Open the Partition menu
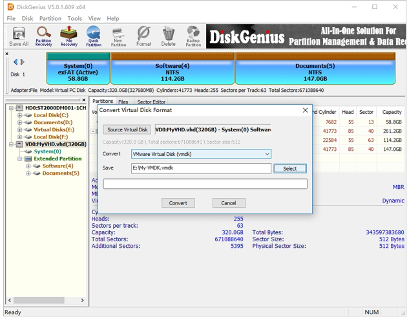Viewport: 409px width, 319px height. (x=50, y=19)
